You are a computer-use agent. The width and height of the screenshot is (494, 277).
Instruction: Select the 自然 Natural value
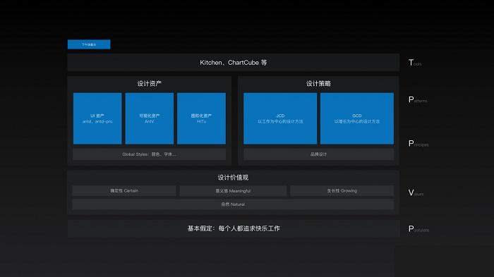233,204
